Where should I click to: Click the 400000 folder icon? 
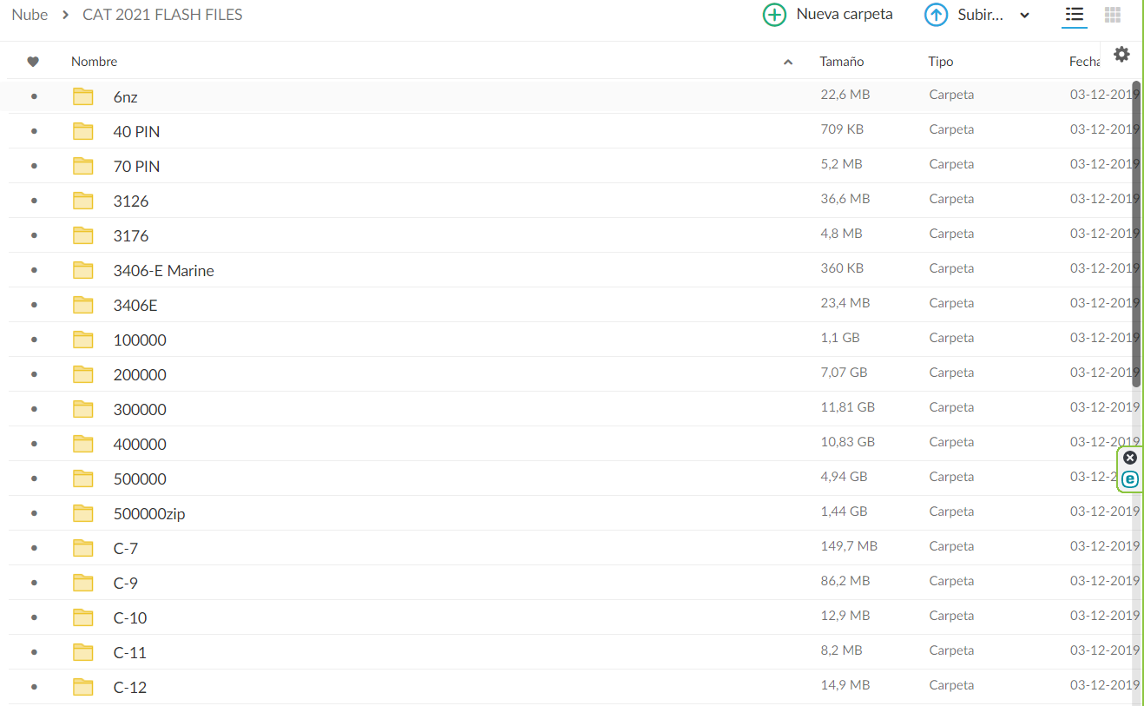coord(83,444)
